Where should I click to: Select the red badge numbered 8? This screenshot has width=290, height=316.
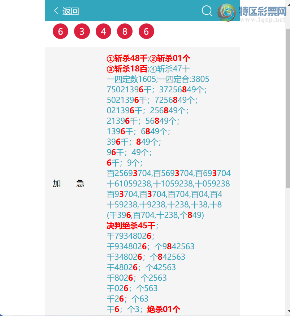pos(125,31)
